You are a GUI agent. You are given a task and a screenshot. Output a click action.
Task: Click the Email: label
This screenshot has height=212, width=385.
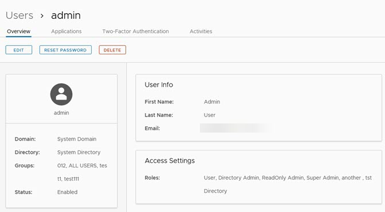[152, 128]
